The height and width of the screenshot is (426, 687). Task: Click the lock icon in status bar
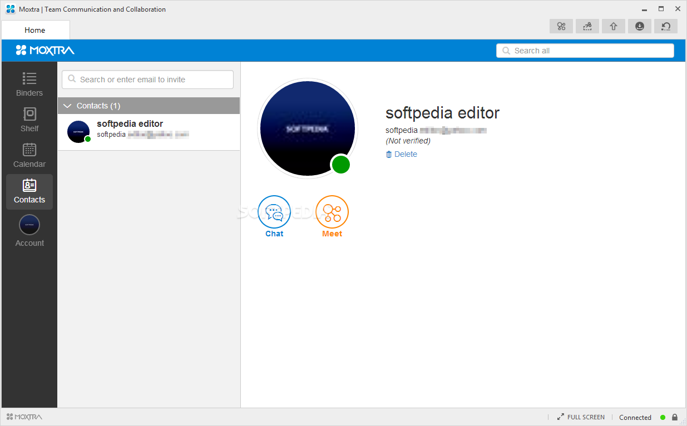tap(675, 417)
